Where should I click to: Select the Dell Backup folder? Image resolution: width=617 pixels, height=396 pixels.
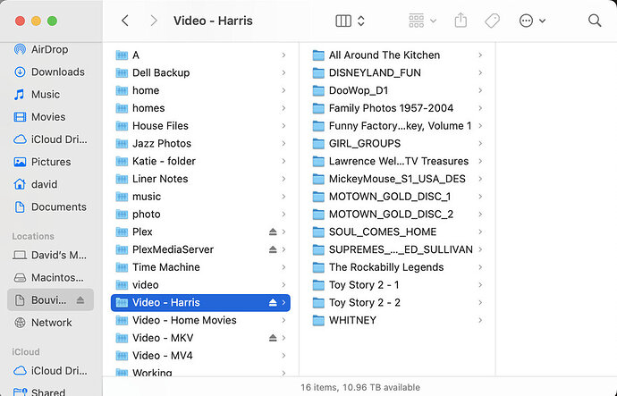(x=200, y=72)
